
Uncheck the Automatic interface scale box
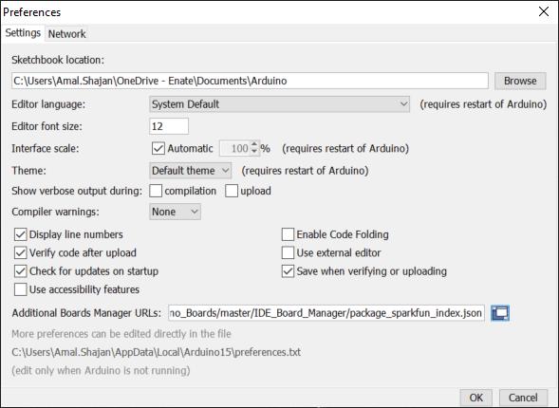(158, 148)
